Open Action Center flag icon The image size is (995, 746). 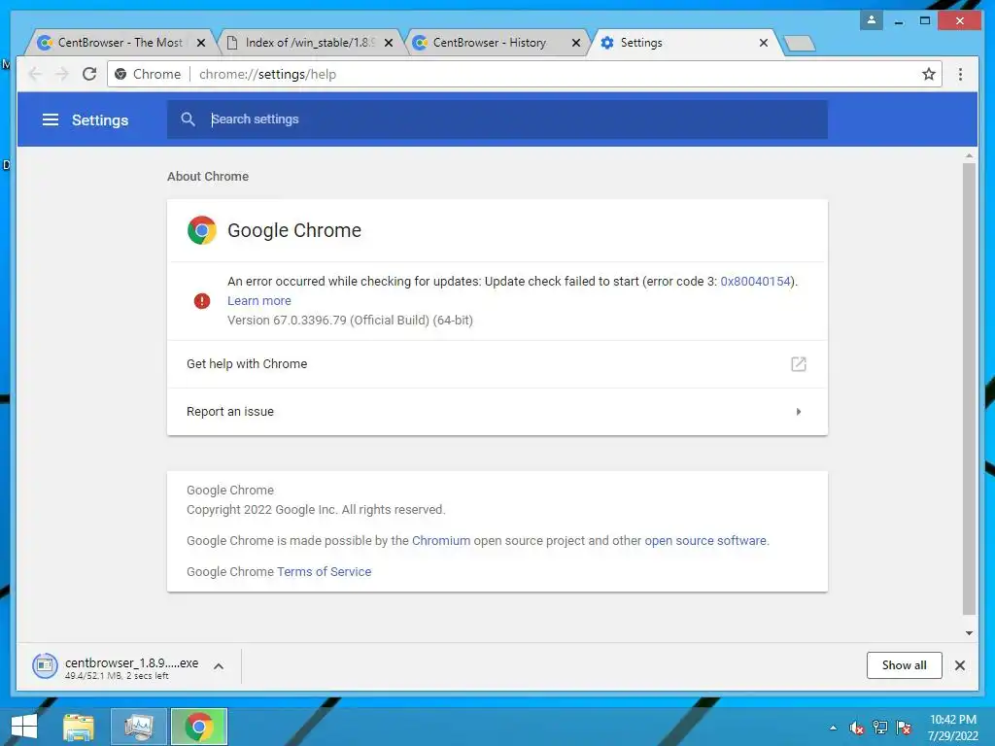904,728
